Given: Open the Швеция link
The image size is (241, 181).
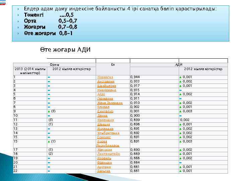Looking at the screenshot, I should click(103, 124).
